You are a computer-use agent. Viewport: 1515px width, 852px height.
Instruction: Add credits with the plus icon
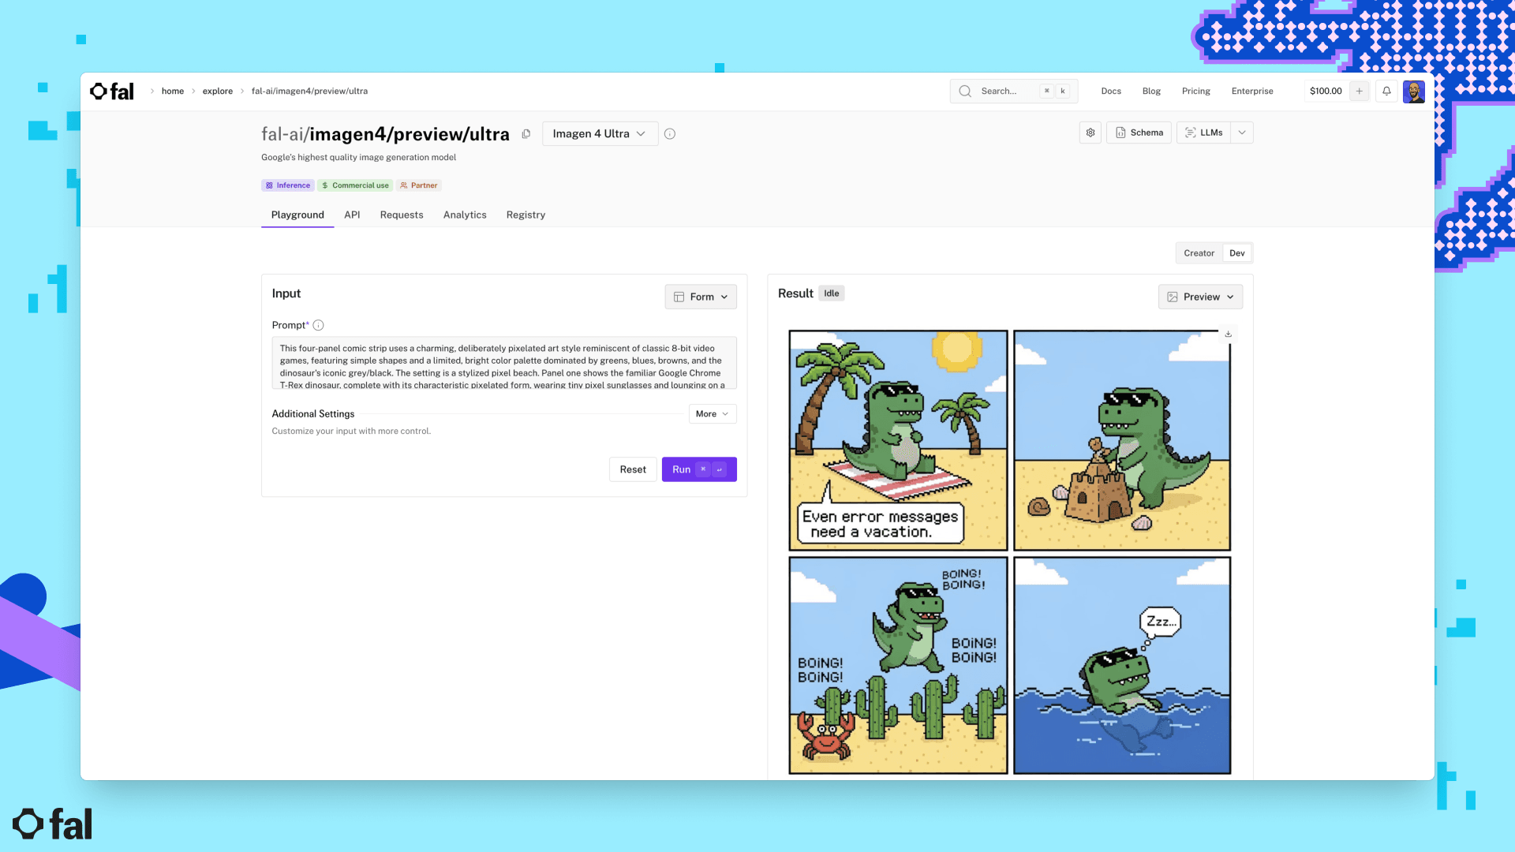[x=1360, y=92]
